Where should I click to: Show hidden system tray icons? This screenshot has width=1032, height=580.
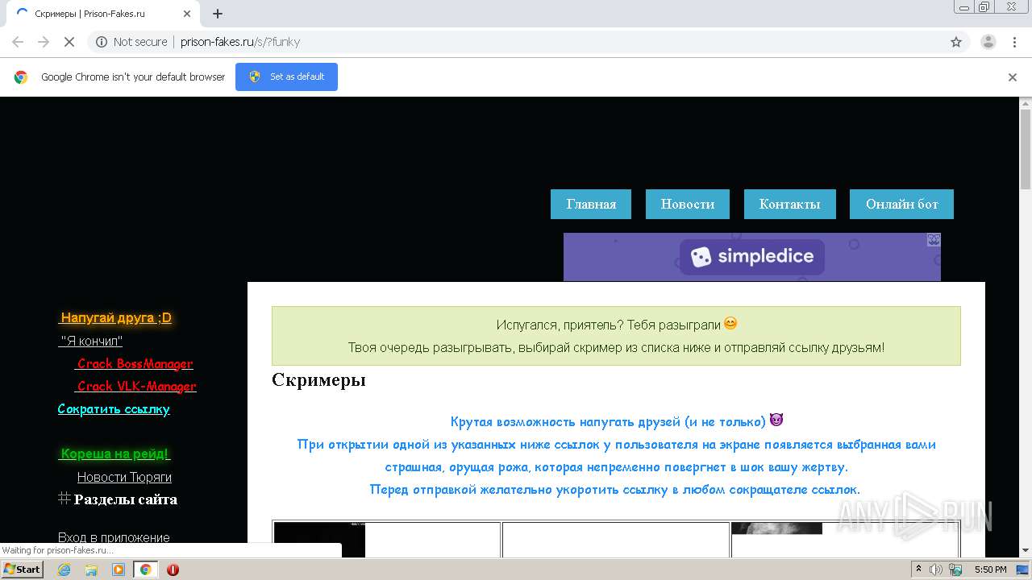pos(918,570)
